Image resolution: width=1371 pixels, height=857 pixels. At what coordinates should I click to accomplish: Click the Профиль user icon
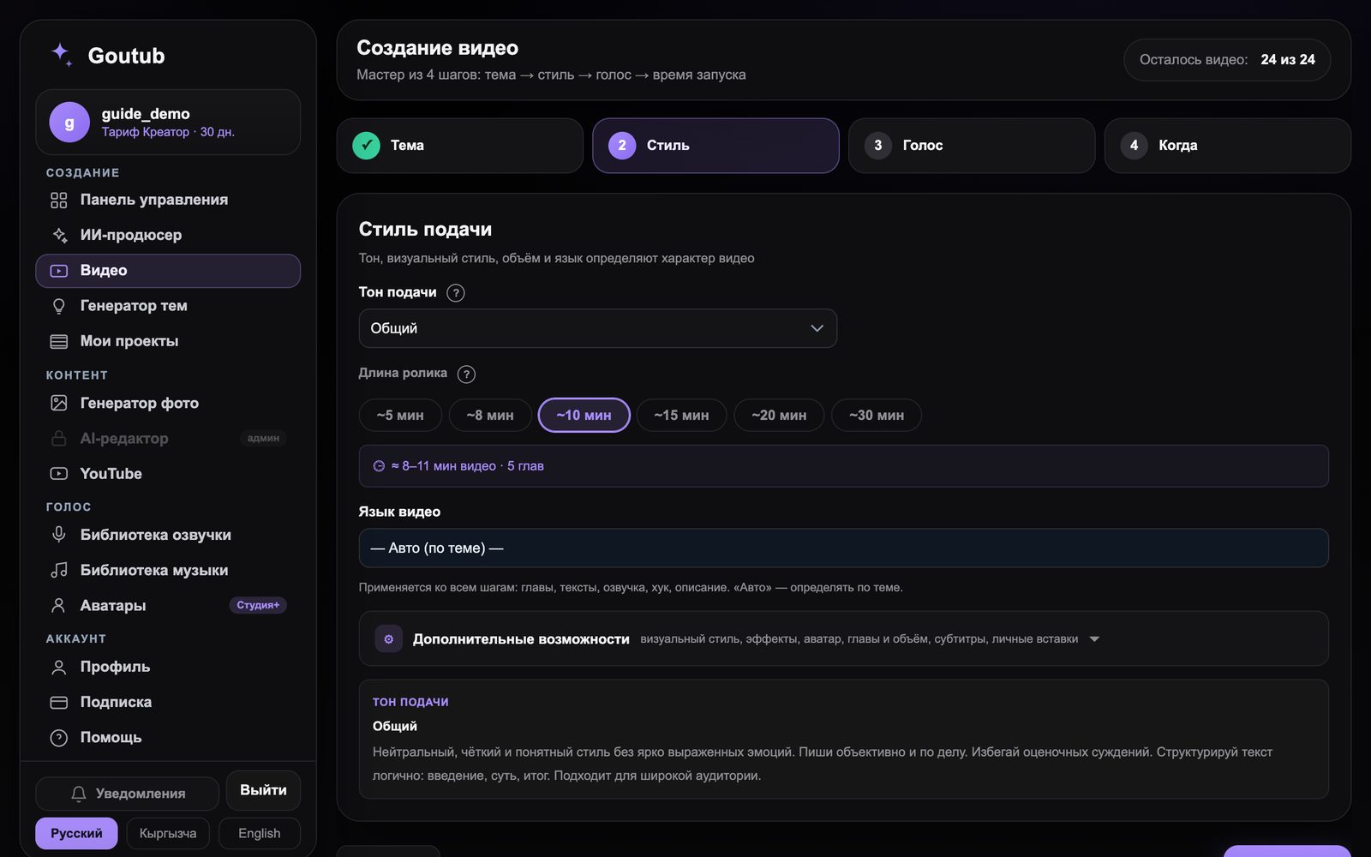tap(58, 667)
